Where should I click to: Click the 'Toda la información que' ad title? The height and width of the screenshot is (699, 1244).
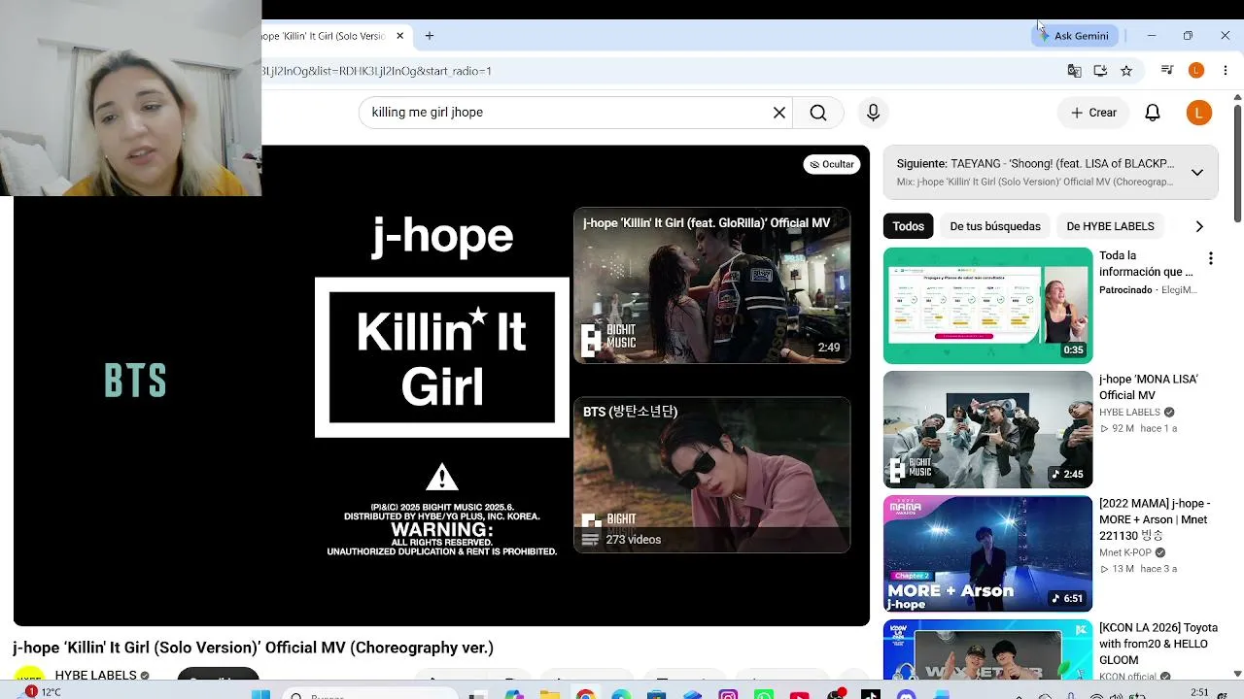(x=1146, y=264)
